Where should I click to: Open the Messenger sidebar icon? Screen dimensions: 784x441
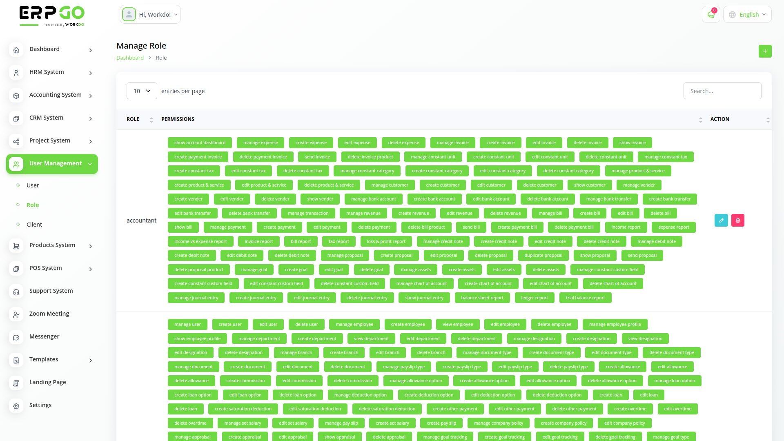[16, 337]
